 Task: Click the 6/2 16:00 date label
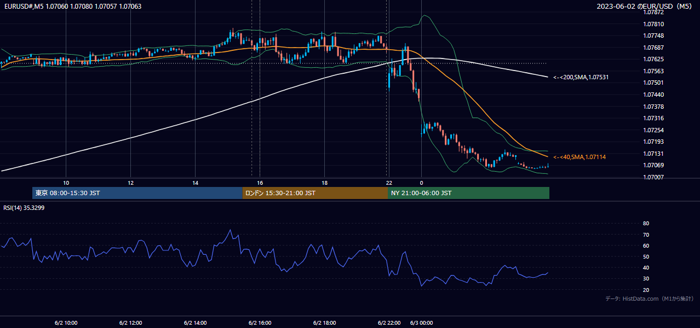[x=260, y=323]
